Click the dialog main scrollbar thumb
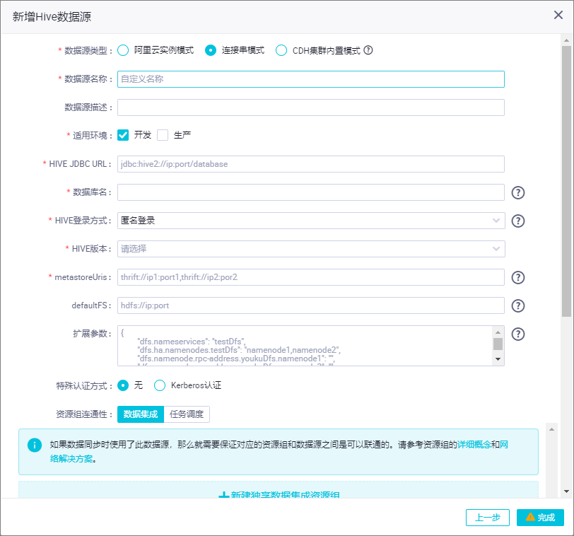 tap(566, 181)
